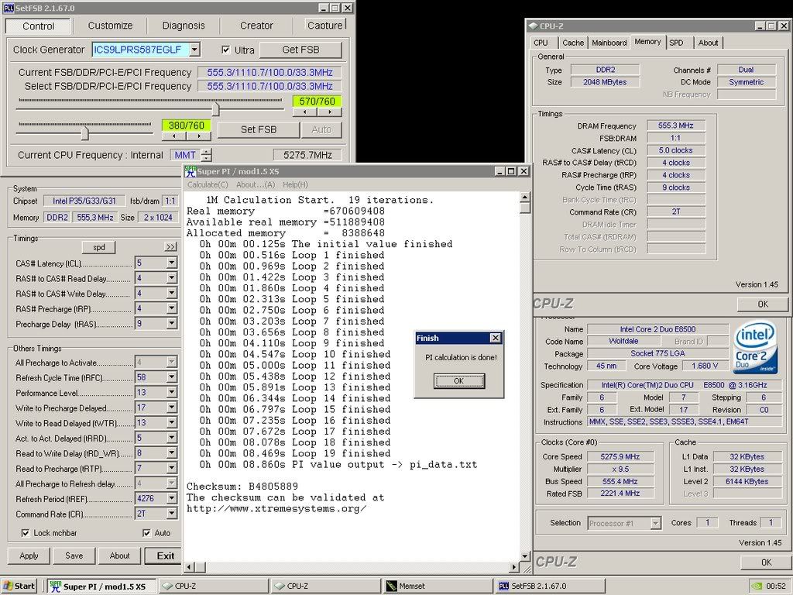Switch to the About tab in CPU-Z
The image size is (793, 595).
coord(708,43)
